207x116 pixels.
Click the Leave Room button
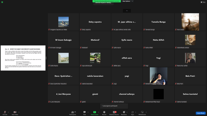[x=201, y=113]
